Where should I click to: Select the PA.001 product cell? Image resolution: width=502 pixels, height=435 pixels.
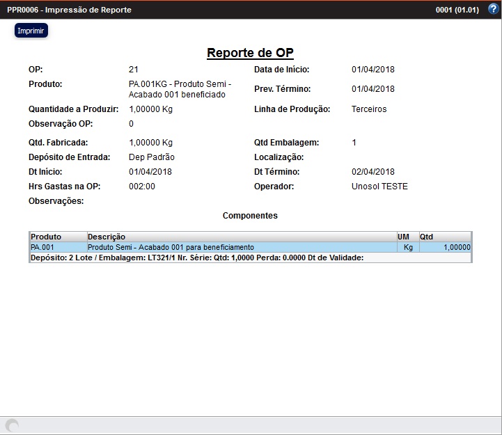pos(58,247)
